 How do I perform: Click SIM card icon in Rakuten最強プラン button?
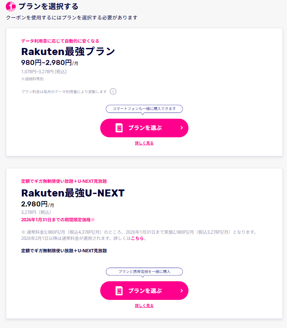(x=118, y=128)
